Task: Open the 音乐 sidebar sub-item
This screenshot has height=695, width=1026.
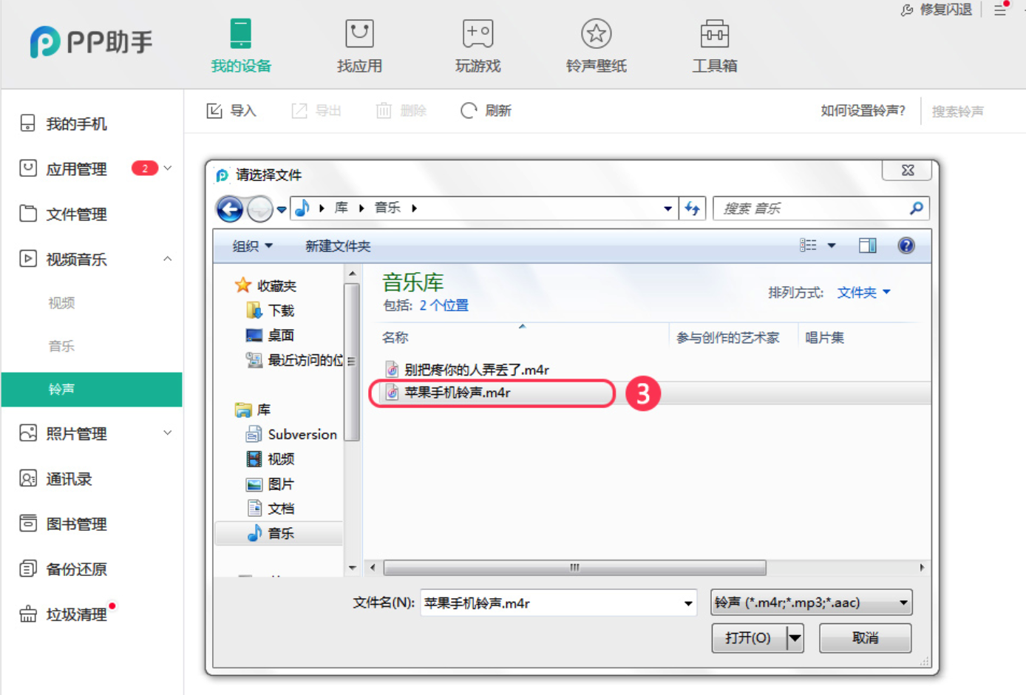Action: click(x=61, y=345)
